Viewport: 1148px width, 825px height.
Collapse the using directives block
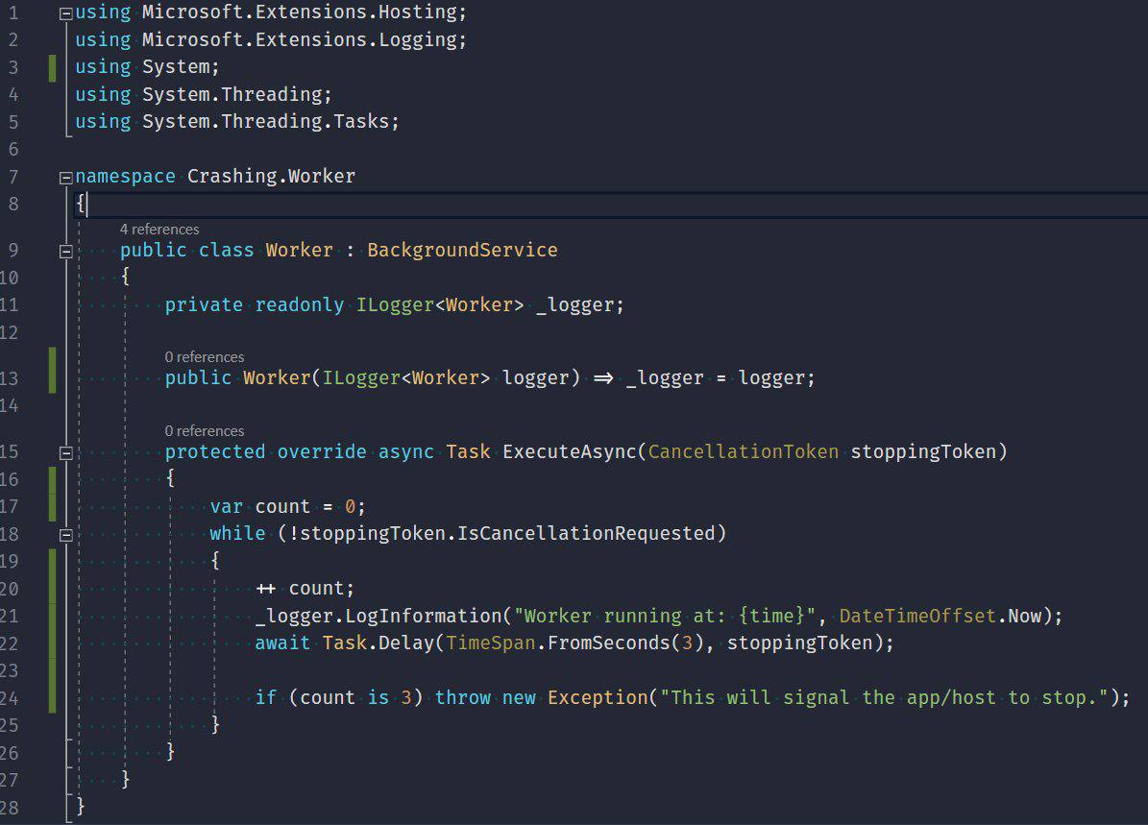pos(65,13)
